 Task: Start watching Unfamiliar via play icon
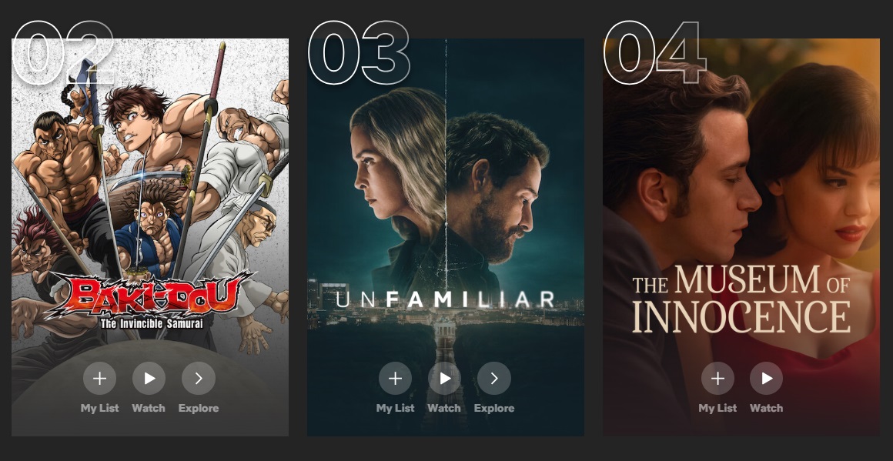pyautogui.click(x=444, y=379)
